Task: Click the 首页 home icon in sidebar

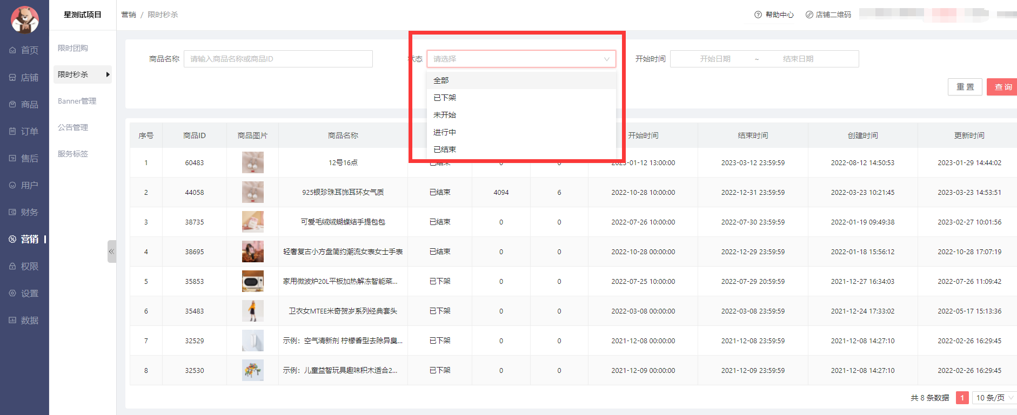Action: (x=12, y=50)
